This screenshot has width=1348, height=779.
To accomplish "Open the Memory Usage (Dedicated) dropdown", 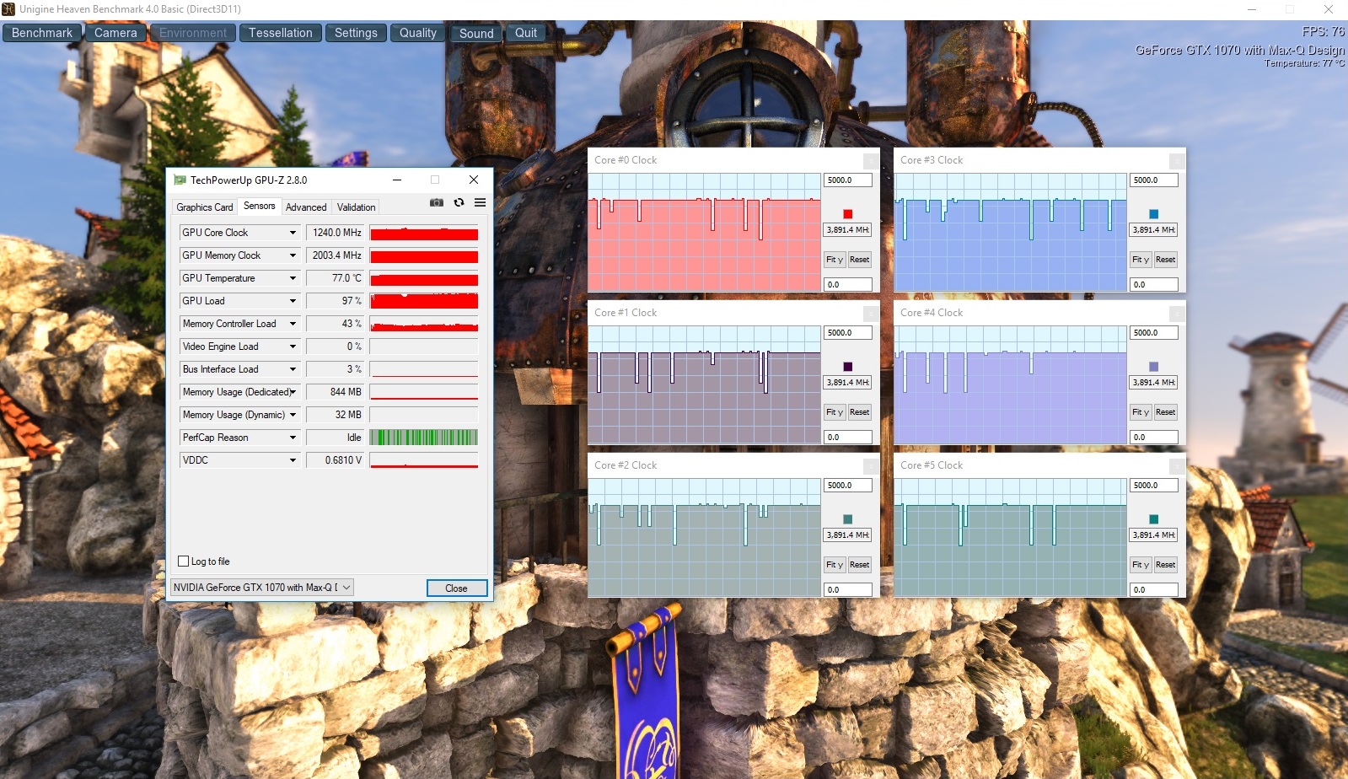I will pos(293,392).
